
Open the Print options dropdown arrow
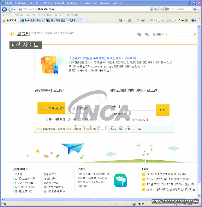pos(147,20)
